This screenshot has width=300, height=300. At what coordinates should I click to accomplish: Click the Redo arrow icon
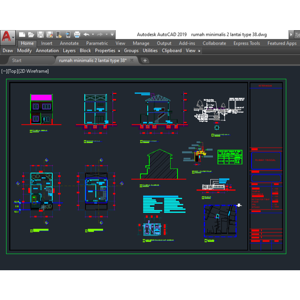[x=100, y=34]
